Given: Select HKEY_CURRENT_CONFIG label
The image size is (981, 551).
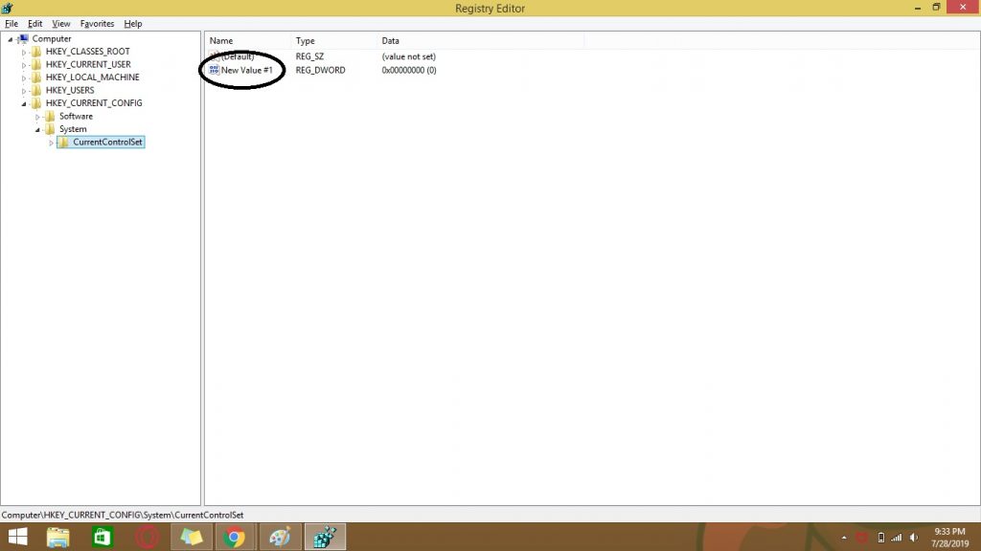Looking at the screenshot, I should coord(94,103).
